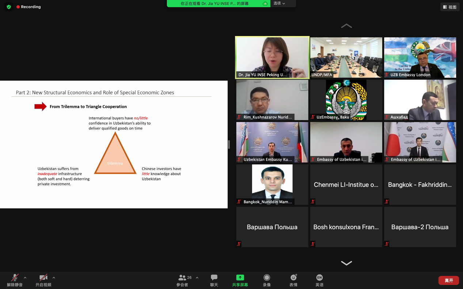463x289 pixels.
Task: Click muted mic icon on Варшава-2 Польша tile
Action: (x=387, y=244)
